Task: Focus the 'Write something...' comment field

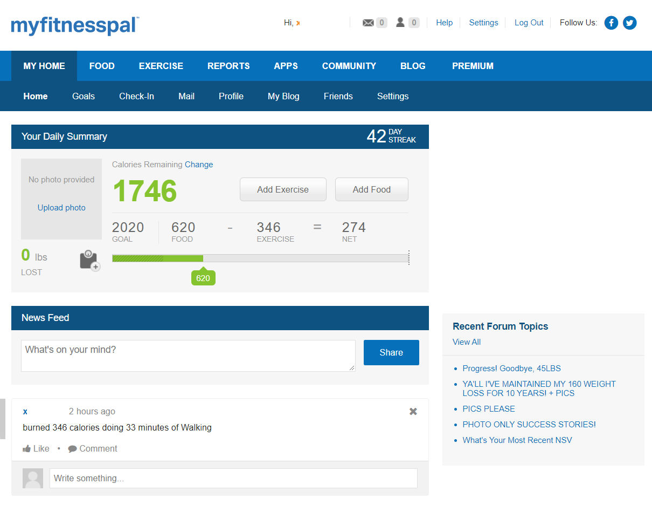Action: coord(233,478)
